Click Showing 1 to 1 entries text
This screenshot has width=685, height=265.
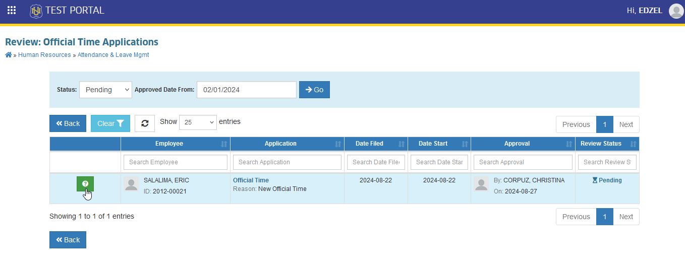tap(92, 216)
